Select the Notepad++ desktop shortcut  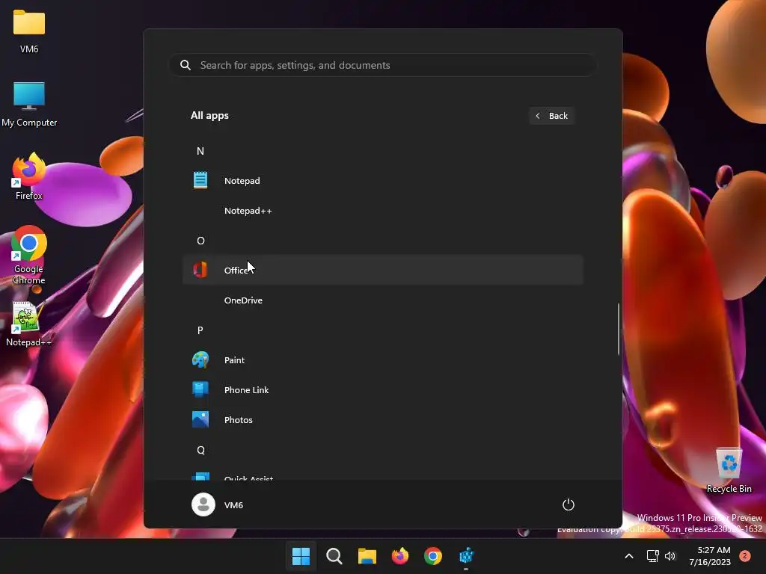[29, 324]
